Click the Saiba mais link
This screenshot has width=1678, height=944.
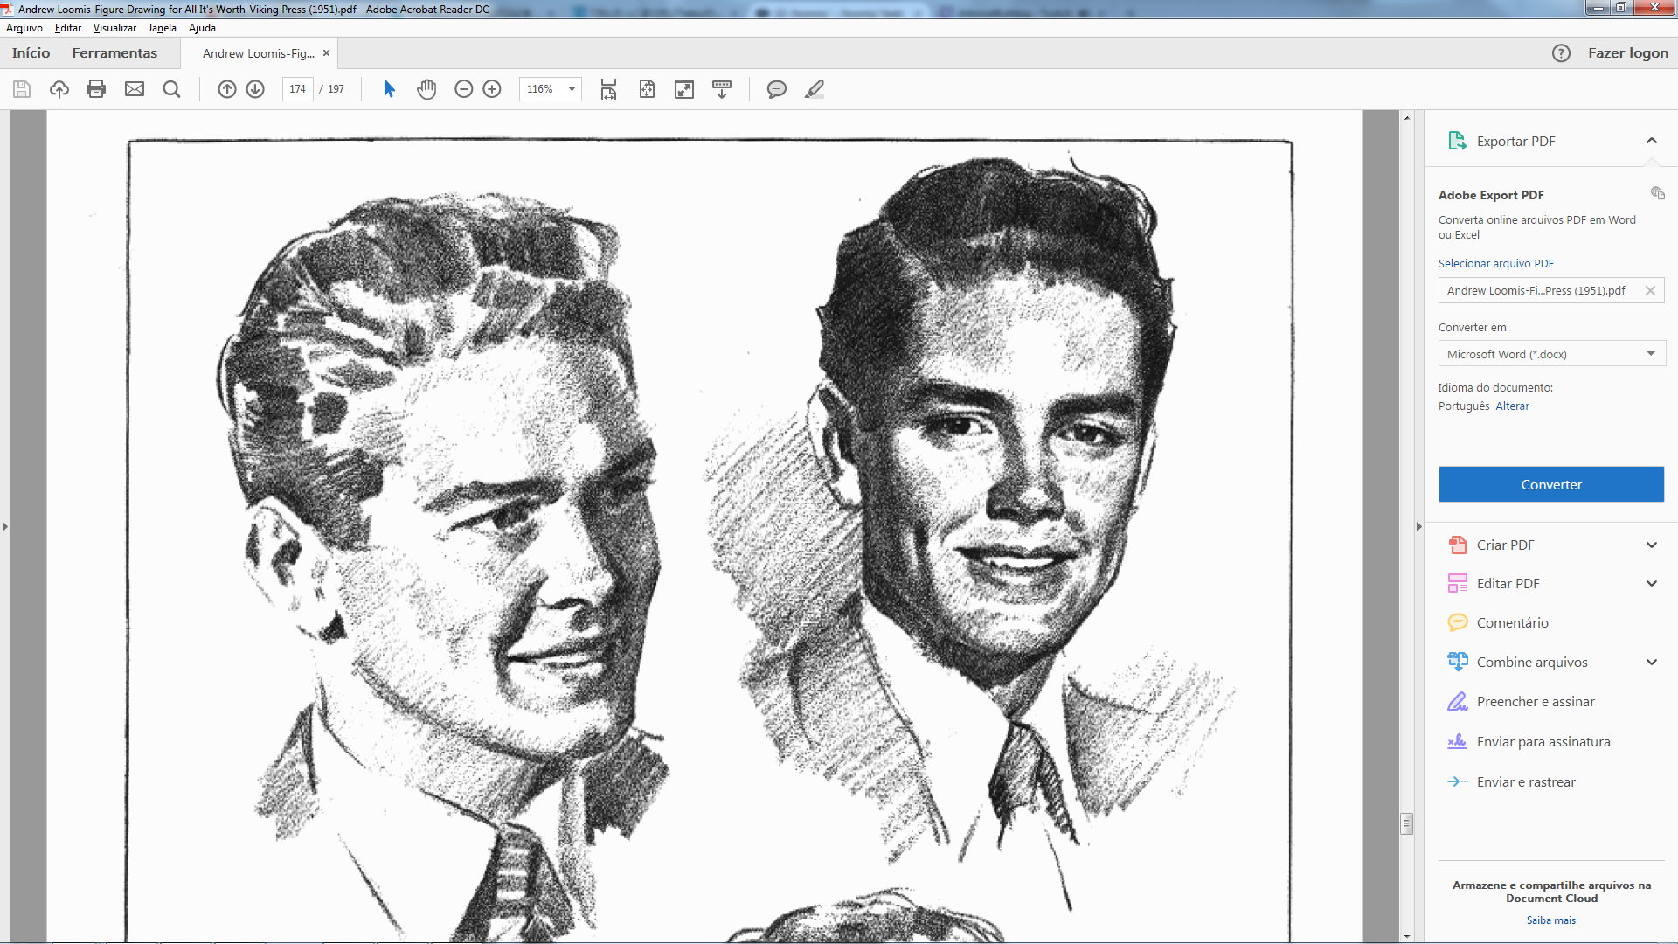1551,920
